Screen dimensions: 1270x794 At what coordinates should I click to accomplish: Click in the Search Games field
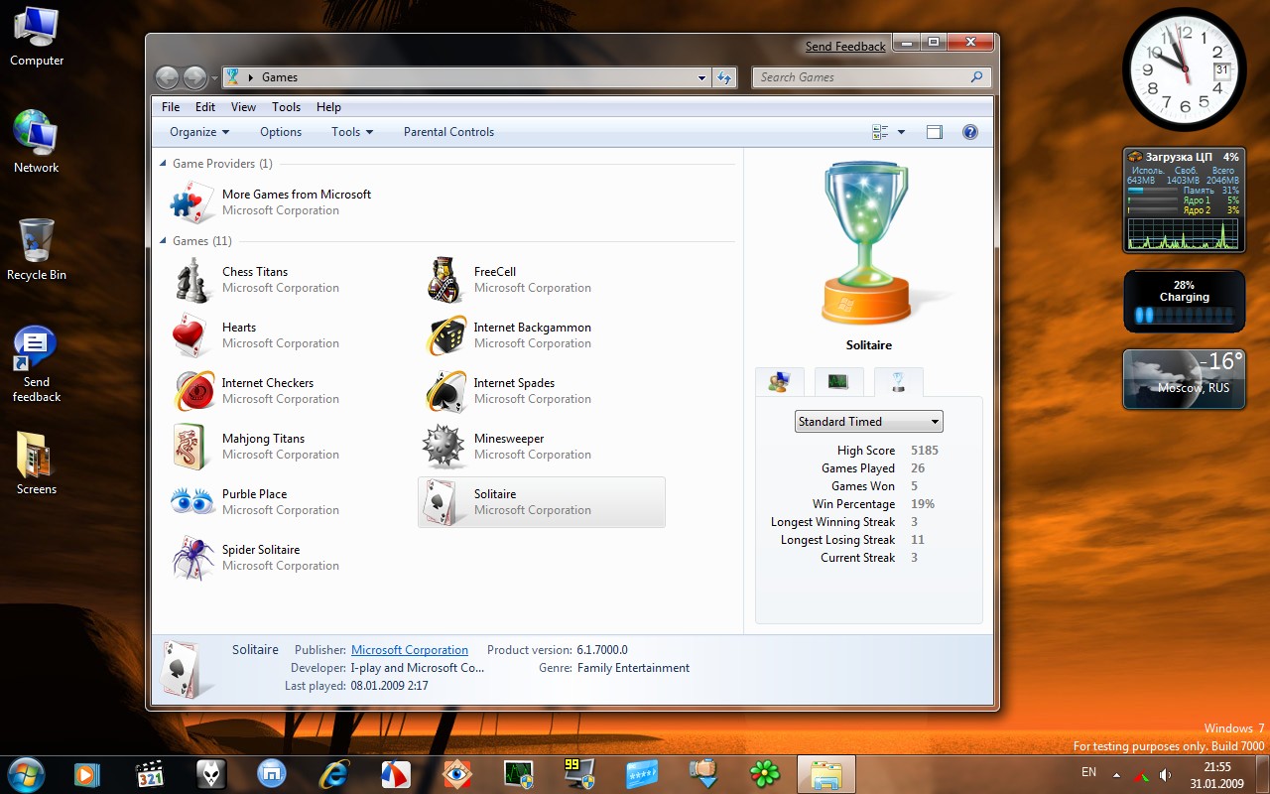(861, 77)
